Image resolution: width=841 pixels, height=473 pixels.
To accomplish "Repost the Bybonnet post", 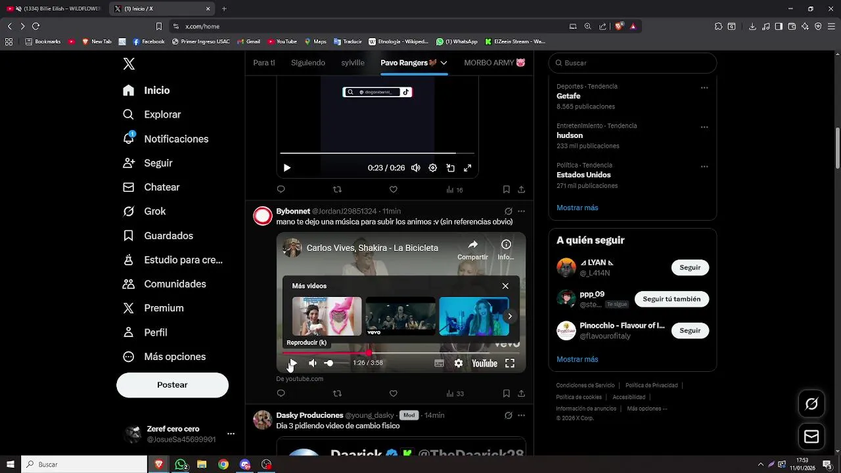I will tap(337, 394).
